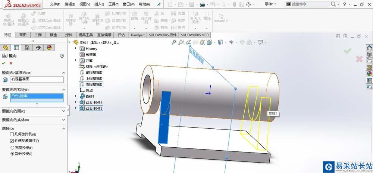The height and width of the screenshot is (173, 373).
Task: Open the 插入 menu
Action: 99,4
